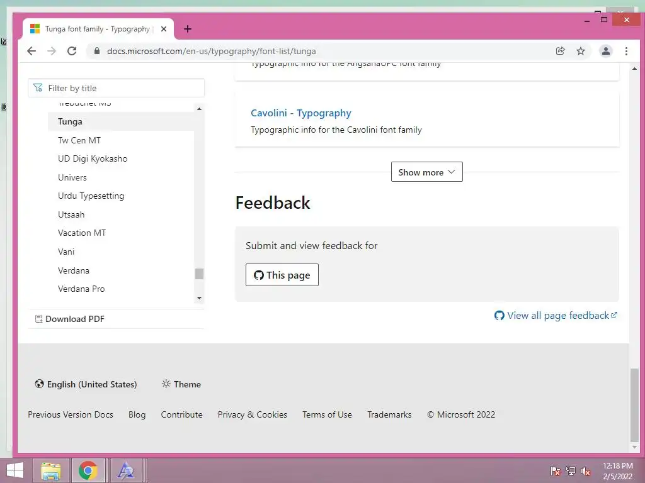This screenshot has width=645, height=483.
Task: Open the share page icon in address bar
Action: click(x=560, y=51)
